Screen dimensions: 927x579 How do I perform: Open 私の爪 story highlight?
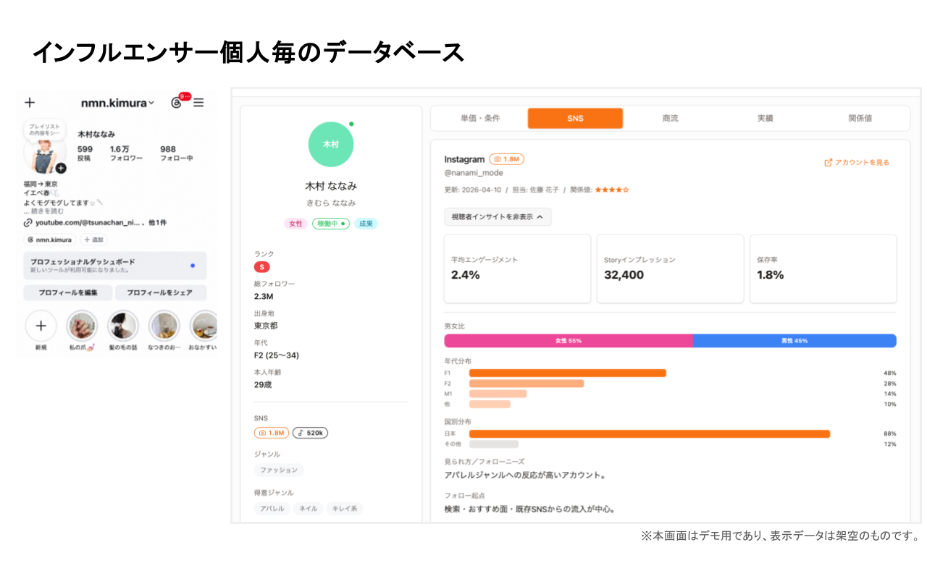(82, 326)
